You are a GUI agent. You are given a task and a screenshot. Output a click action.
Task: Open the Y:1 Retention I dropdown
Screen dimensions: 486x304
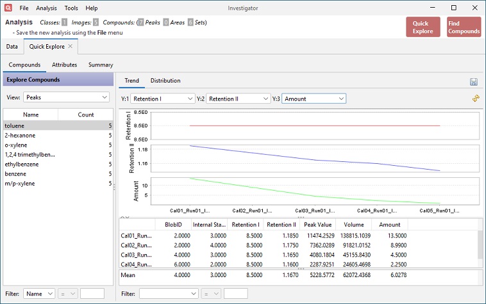click(163, 99)
